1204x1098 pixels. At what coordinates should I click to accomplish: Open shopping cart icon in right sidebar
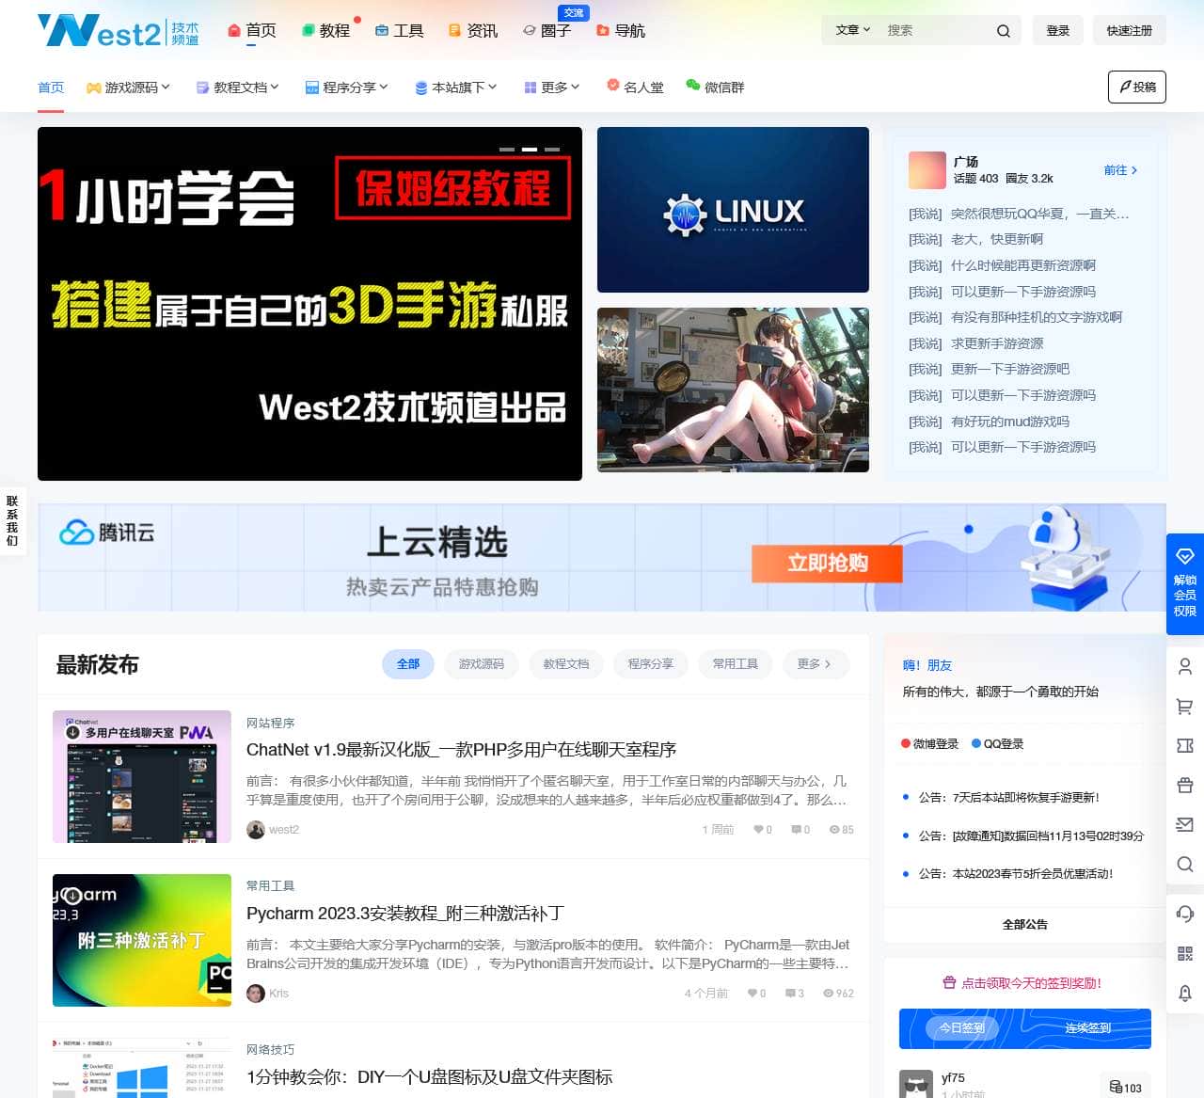tap(1185, 706)
